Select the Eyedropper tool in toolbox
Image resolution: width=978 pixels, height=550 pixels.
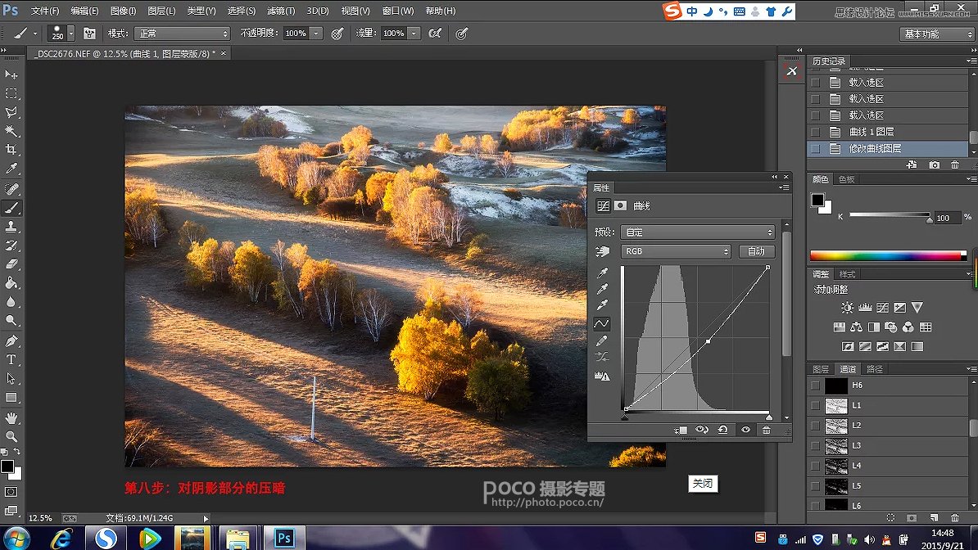tap(11, 169)
